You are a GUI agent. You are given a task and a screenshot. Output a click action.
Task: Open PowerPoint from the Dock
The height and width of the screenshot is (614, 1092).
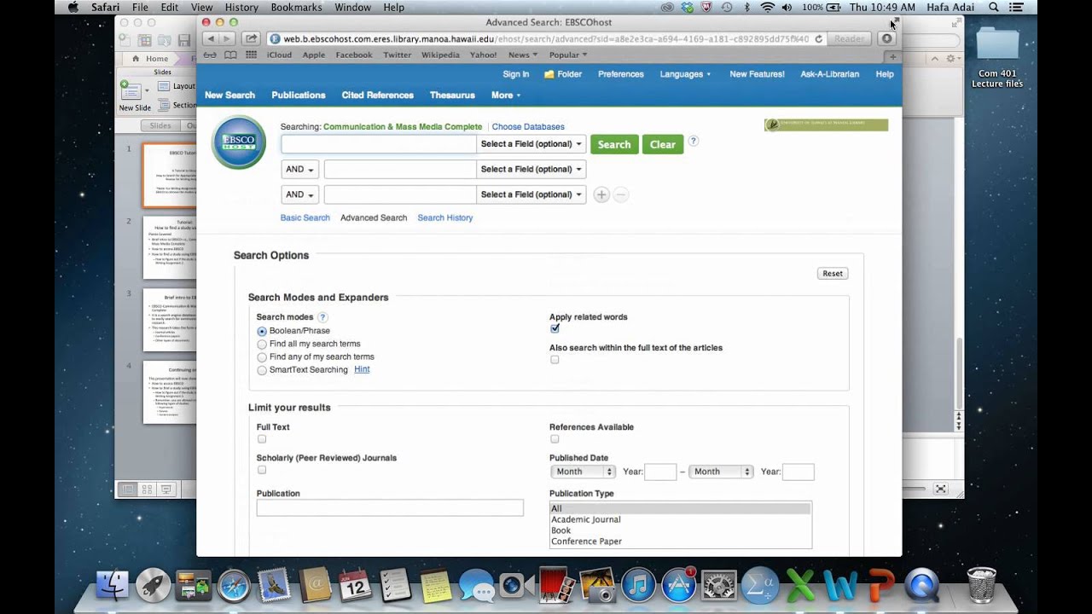pos(880,585)
